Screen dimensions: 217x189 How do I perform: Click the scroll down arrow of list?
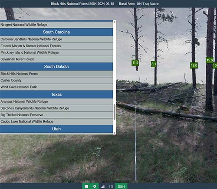click(115, 133)
